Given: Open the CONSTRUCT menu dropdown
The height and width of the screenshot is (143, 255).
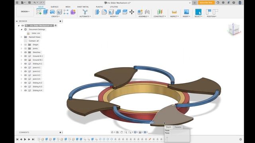Looking at the screenshot, I should click(160, 16).
